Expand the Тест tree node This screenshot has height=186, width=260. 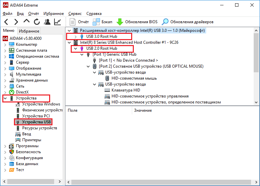pyautogui.click(x=5, y=170)
